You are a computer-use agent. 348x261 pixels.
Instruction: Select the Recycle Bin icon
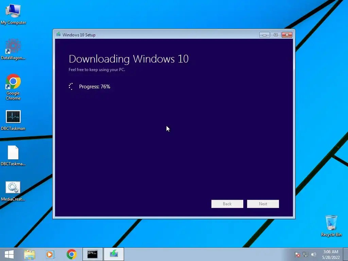[x=331, y=226]
